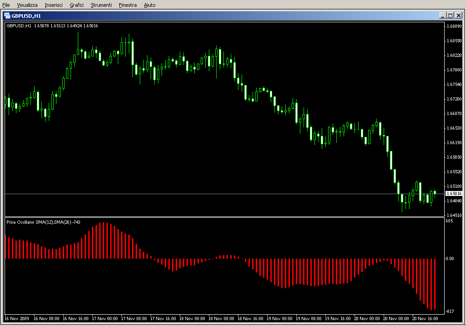Click the 1.66530 price scale label
This screenshot has width=466, height=326.
[x=455, y=128]
